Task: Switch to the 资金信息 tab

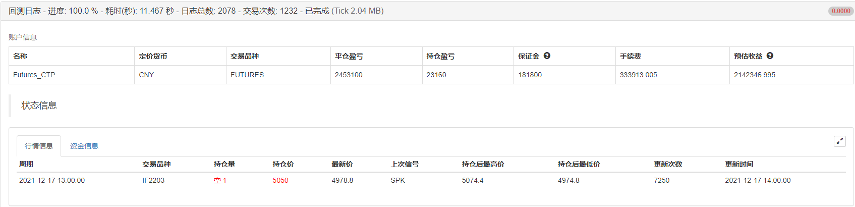Action: click(84, 146)
